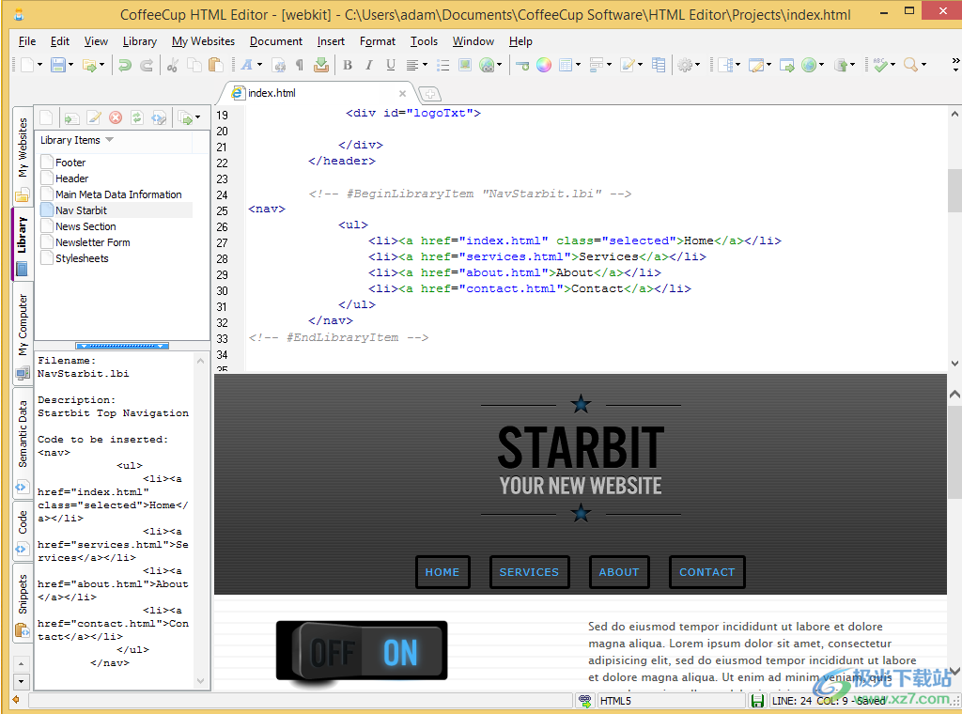Screen dimensions: 962x714
Task: Click the library panel splitter handle
Action: click(x=122, y=346)
